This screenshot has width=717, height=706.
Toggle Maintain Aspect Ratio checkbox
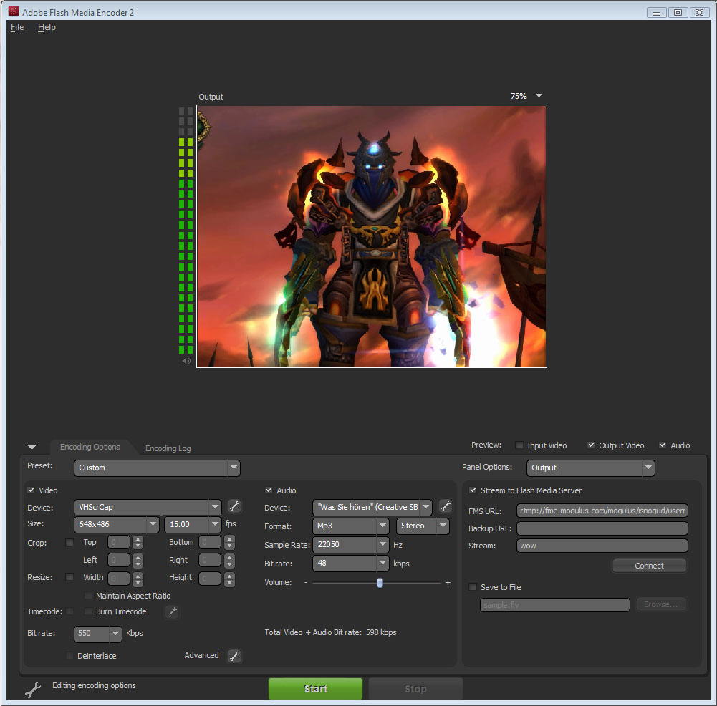pyautogui.click(x=88, y=596)
